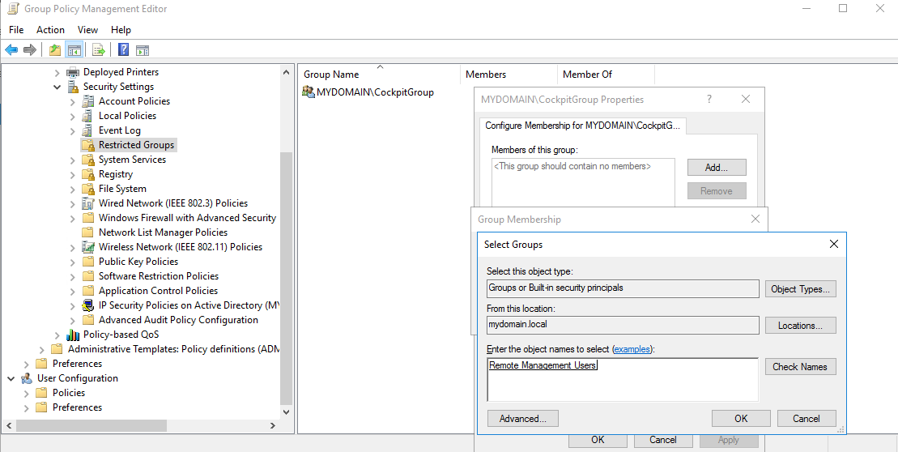Viewport: 898px width, 452px height.
Task: Expand the Account Policies node
Action: 72,101
